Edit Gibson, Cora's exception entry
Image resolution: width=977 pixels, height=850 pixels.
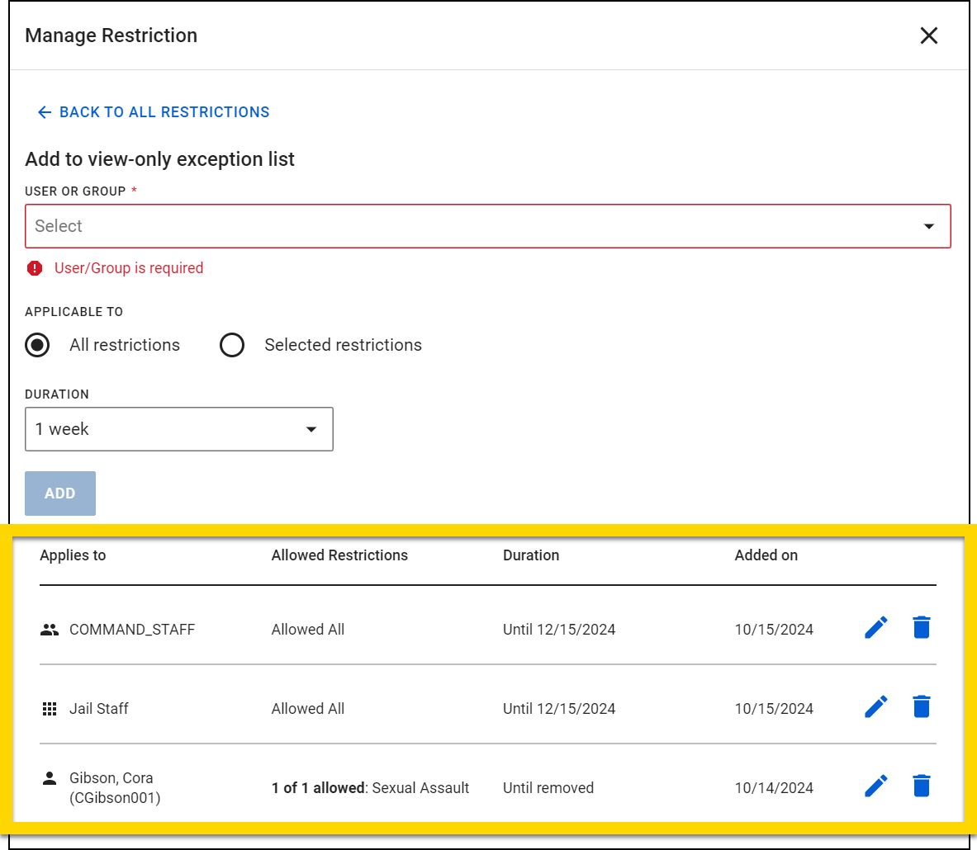(x=875, y=786)
